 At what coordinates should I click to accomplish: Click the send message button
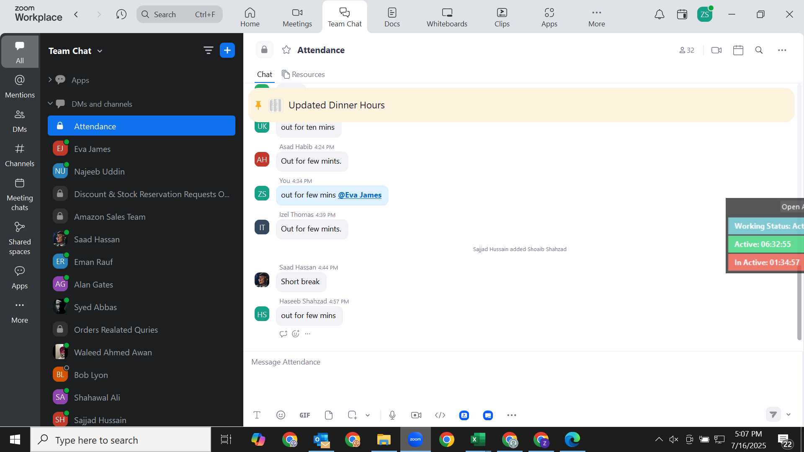(x=773, y=414)
